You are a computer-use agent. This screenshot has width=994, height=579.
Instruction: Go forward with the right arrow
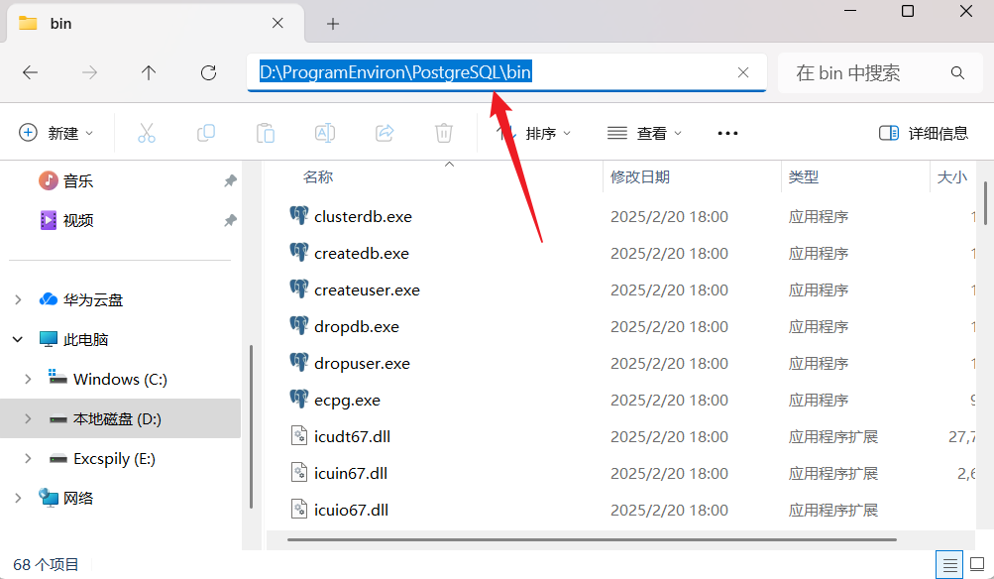(89, 73)
